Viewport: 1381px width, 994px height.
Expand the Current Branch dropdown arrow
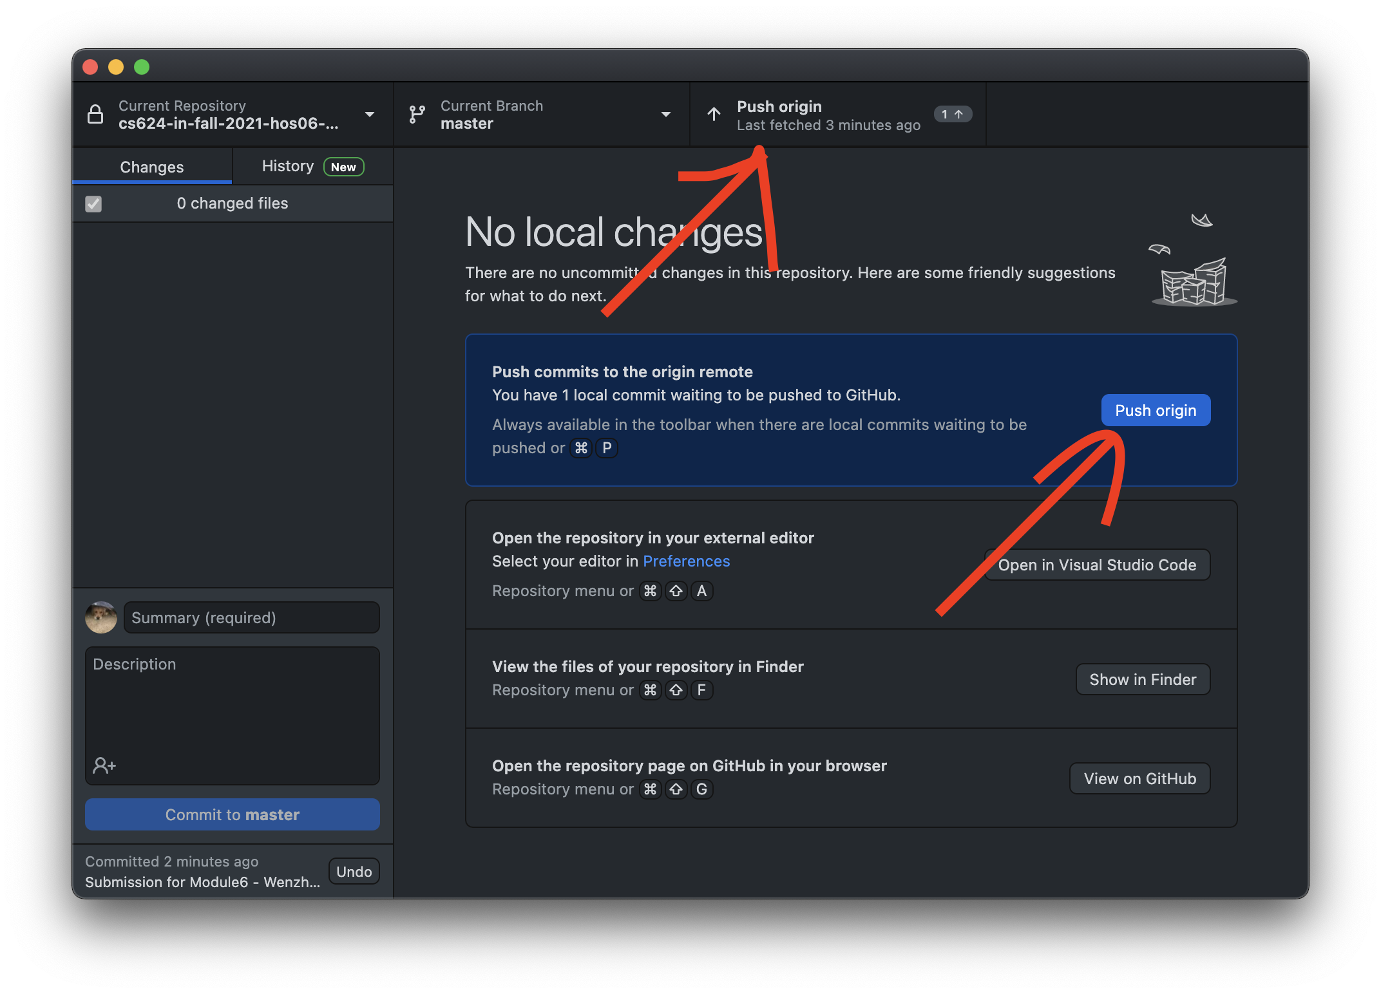pos(666,115)
